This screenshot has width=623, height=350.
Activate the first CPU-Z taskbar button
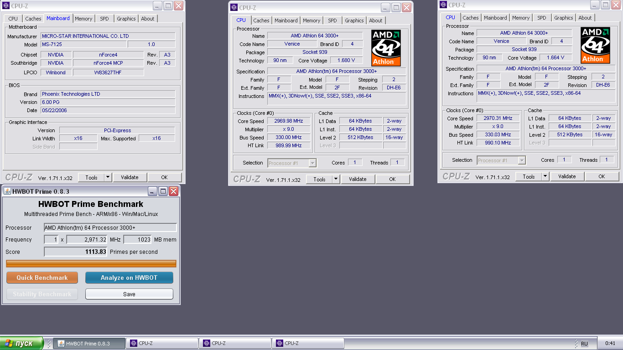[162, 343]
